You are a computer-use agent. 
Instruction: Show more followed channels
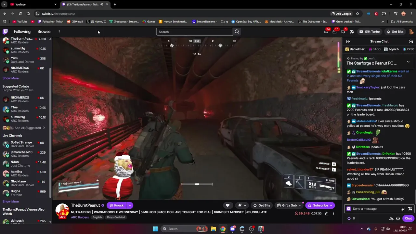[11, 78]
